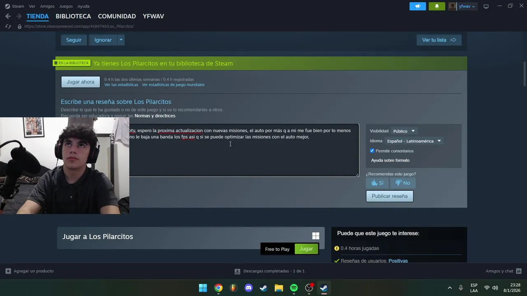This screenshot has height=296, width=527.
Task: Open the Juegos menu
Action: tap(66, 6)
